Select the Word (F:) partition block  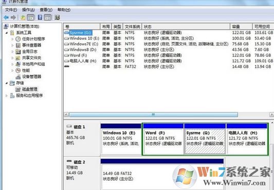click(163, 139)
